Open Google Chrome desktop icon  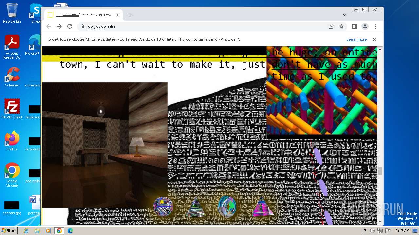12,175
